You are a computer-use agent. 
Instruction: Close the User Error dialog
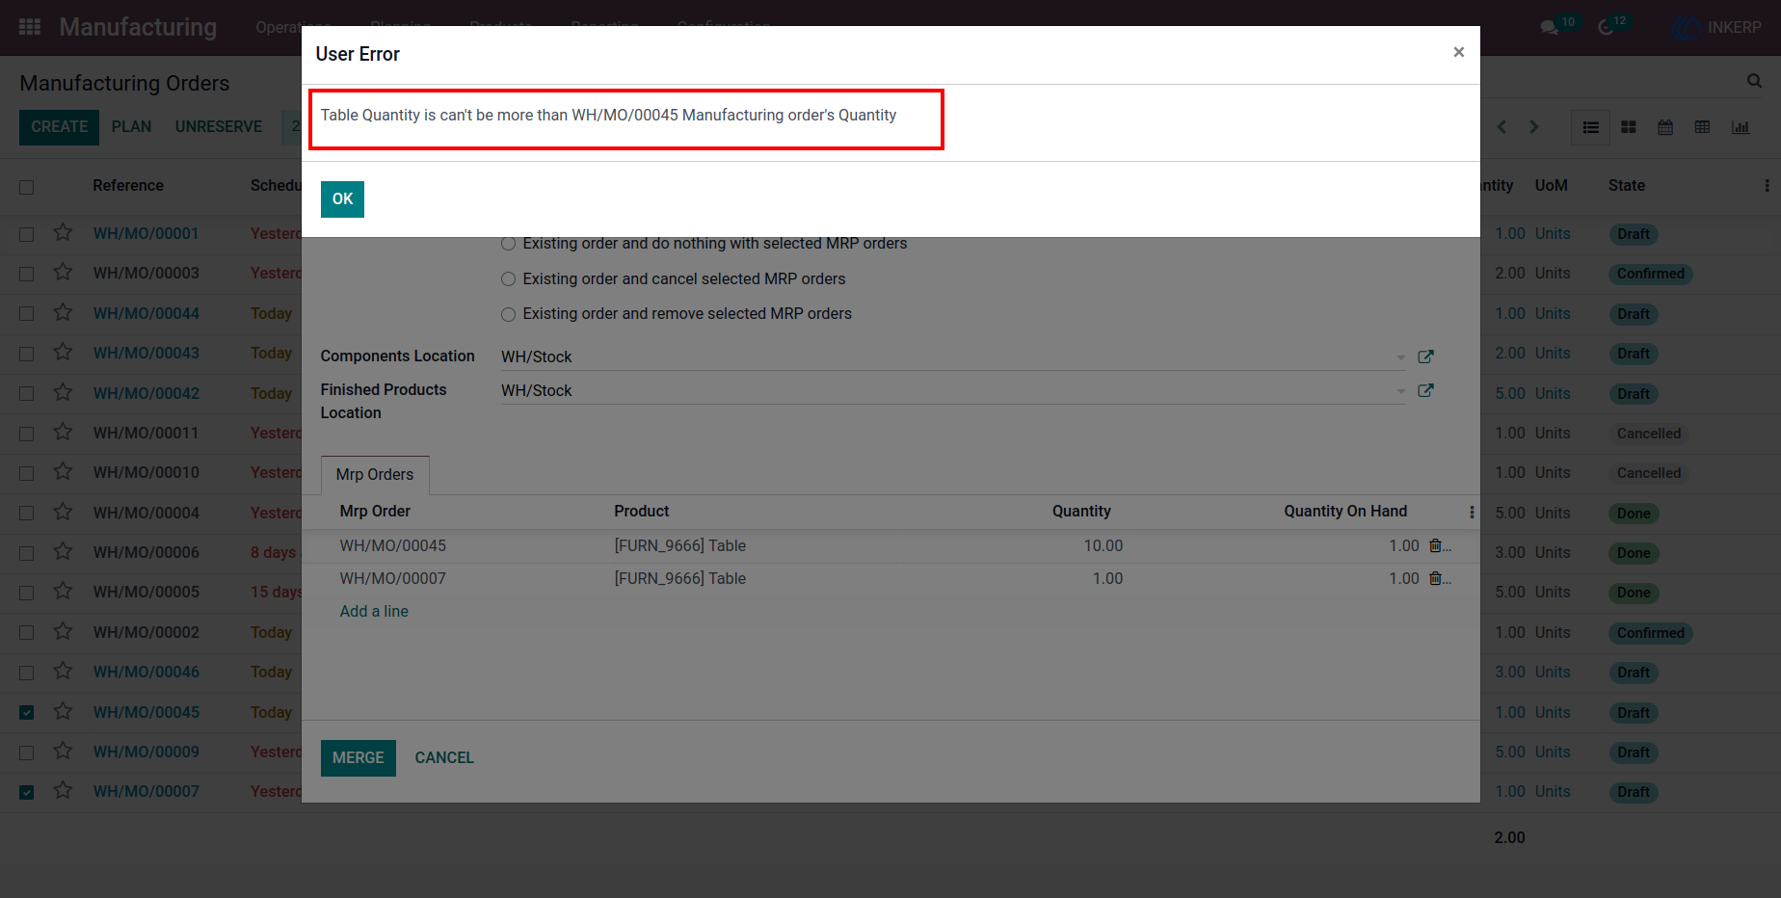pyautogui.click(x=1459, y=52)
